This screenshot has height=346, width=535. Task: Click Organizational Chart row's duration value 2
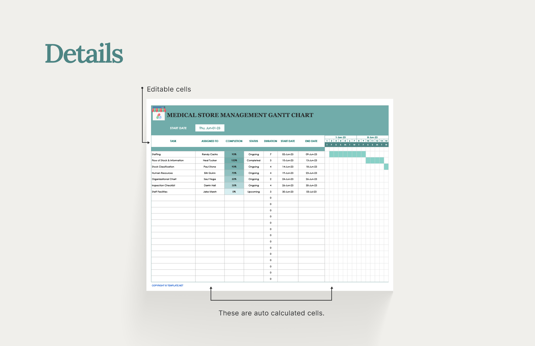[x=271, y=179]
